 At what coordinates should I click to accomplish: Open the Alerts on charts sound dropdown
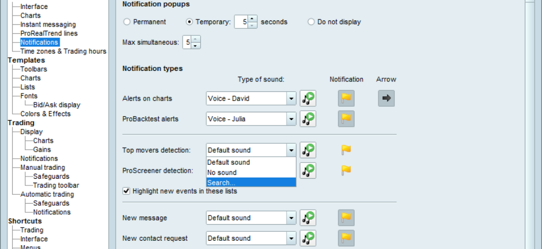(x=251, y=98)
